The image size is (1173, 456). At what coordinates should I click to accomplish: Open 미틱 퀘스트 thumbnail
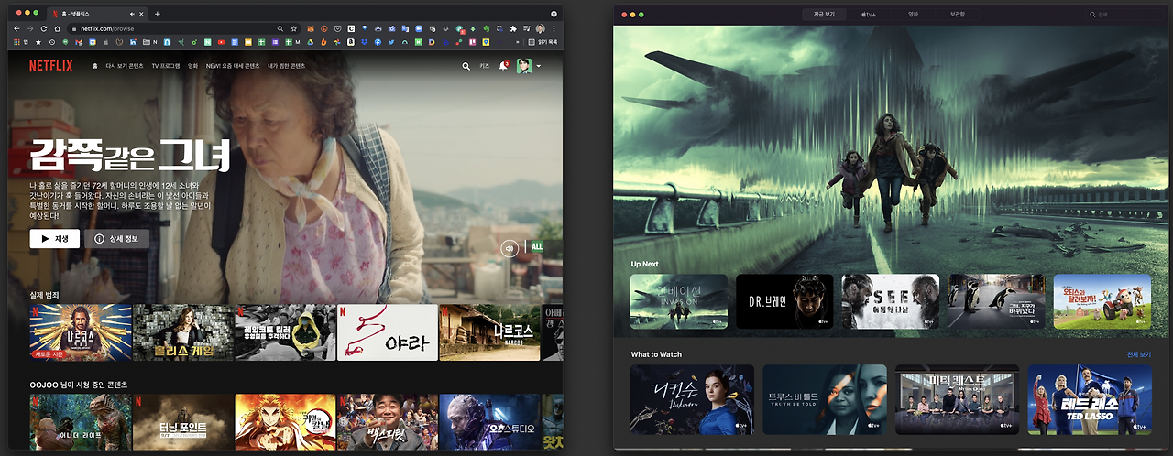(x=957, y=399)
